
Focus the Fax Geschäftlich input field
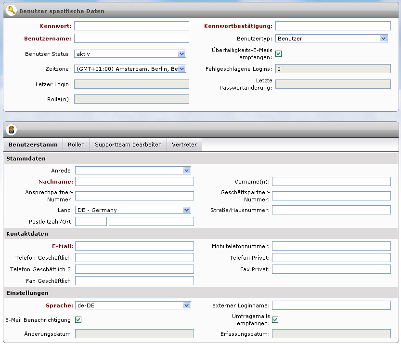[134, 281]
